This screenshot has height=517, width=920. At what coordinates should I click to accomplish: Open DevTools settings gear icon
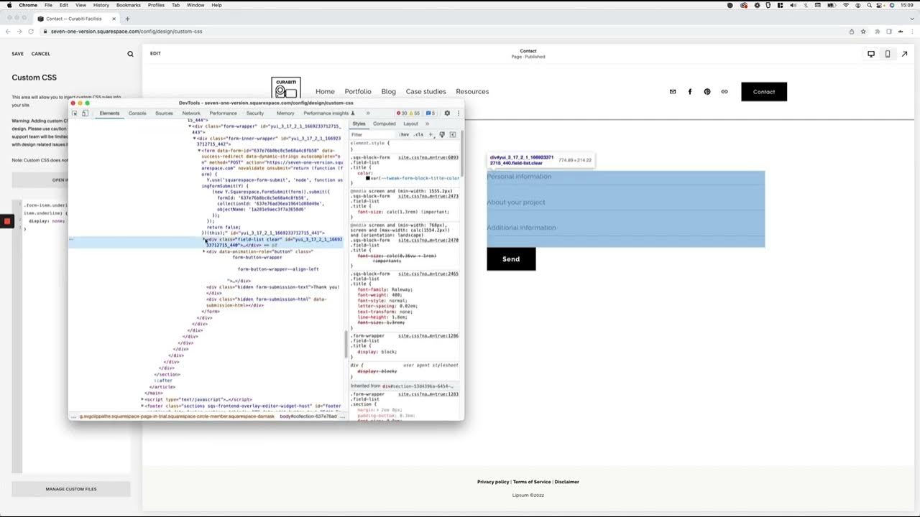click(x=447, y=113)
